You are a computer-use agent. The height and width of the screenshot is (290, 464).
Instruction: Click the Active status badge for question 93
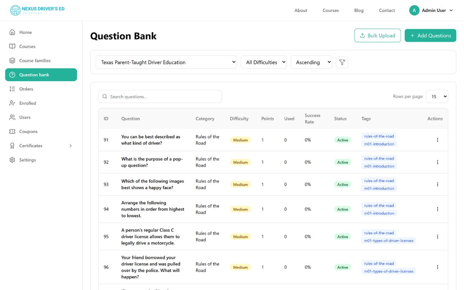(x=343, y=184)
